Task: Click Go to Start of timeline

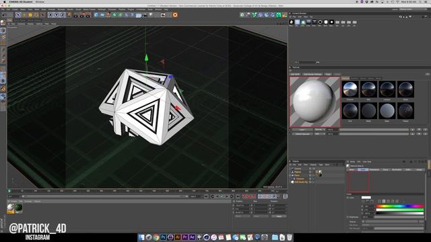Action: coord(206,196)
